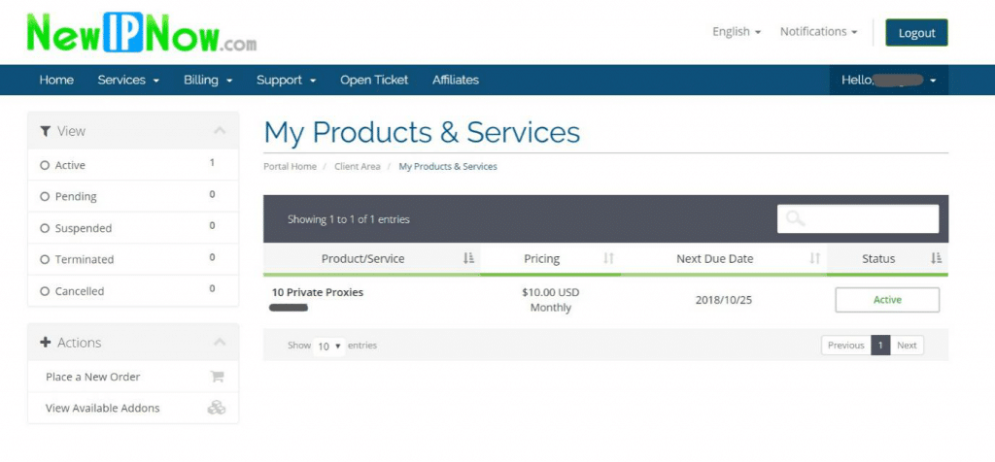Click the My Products & Services heading
995x462 pixels.
(422, 132)
